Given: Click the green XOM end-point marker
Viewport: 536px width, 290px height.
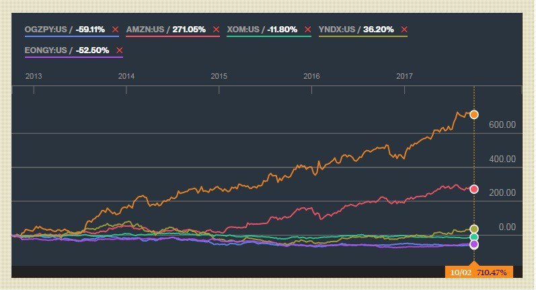Looking at the screenshot, I should [x=473, y=237].
